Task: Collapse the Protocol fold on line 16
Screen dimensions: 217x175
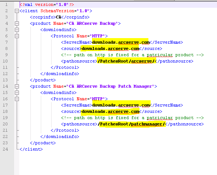Action: click(17, 99)
